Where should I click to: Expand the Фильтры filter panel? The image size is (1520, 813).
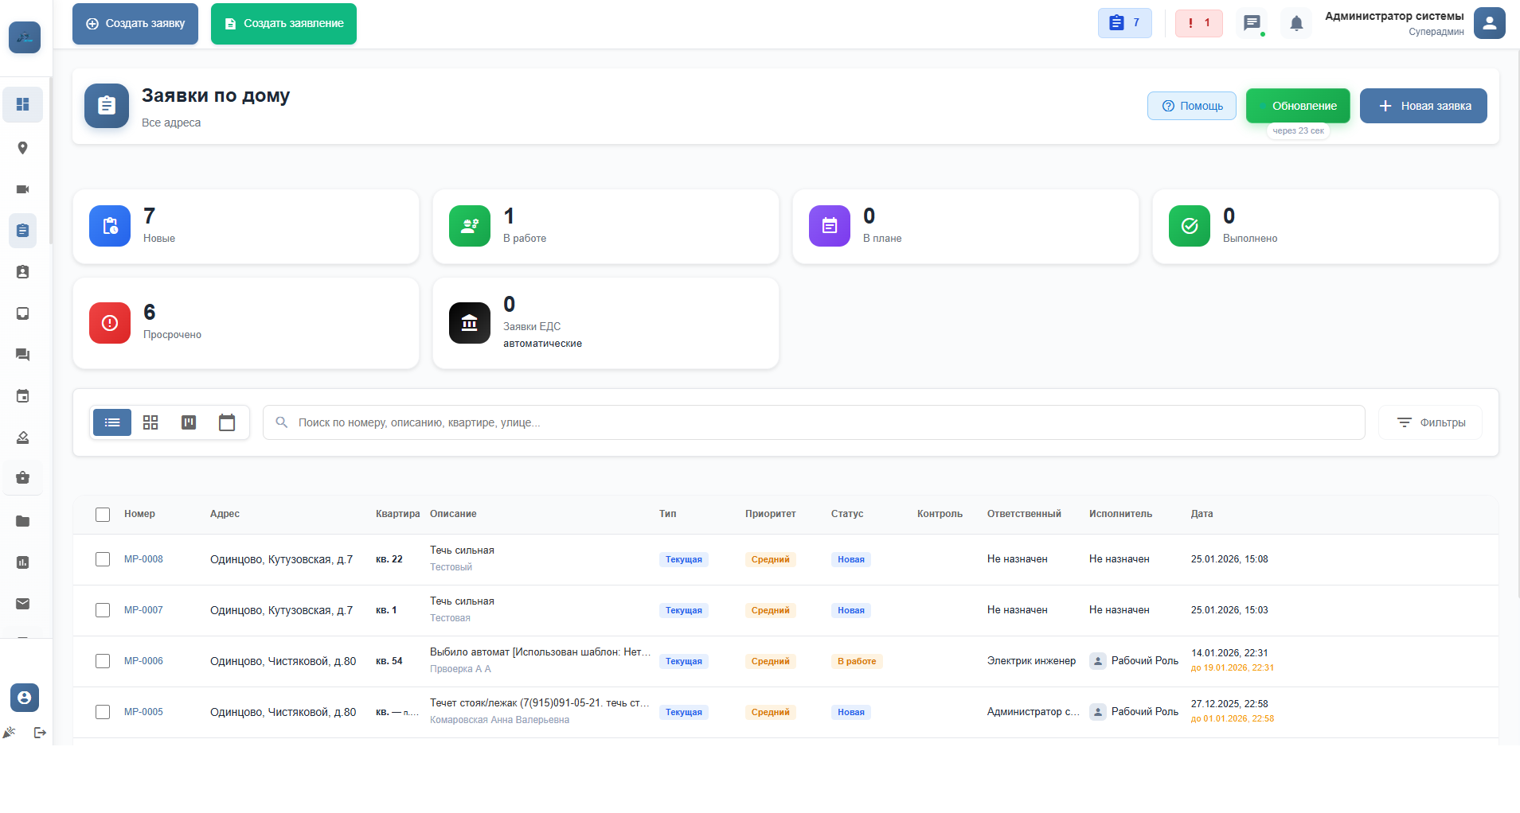tap(1430, 422)
